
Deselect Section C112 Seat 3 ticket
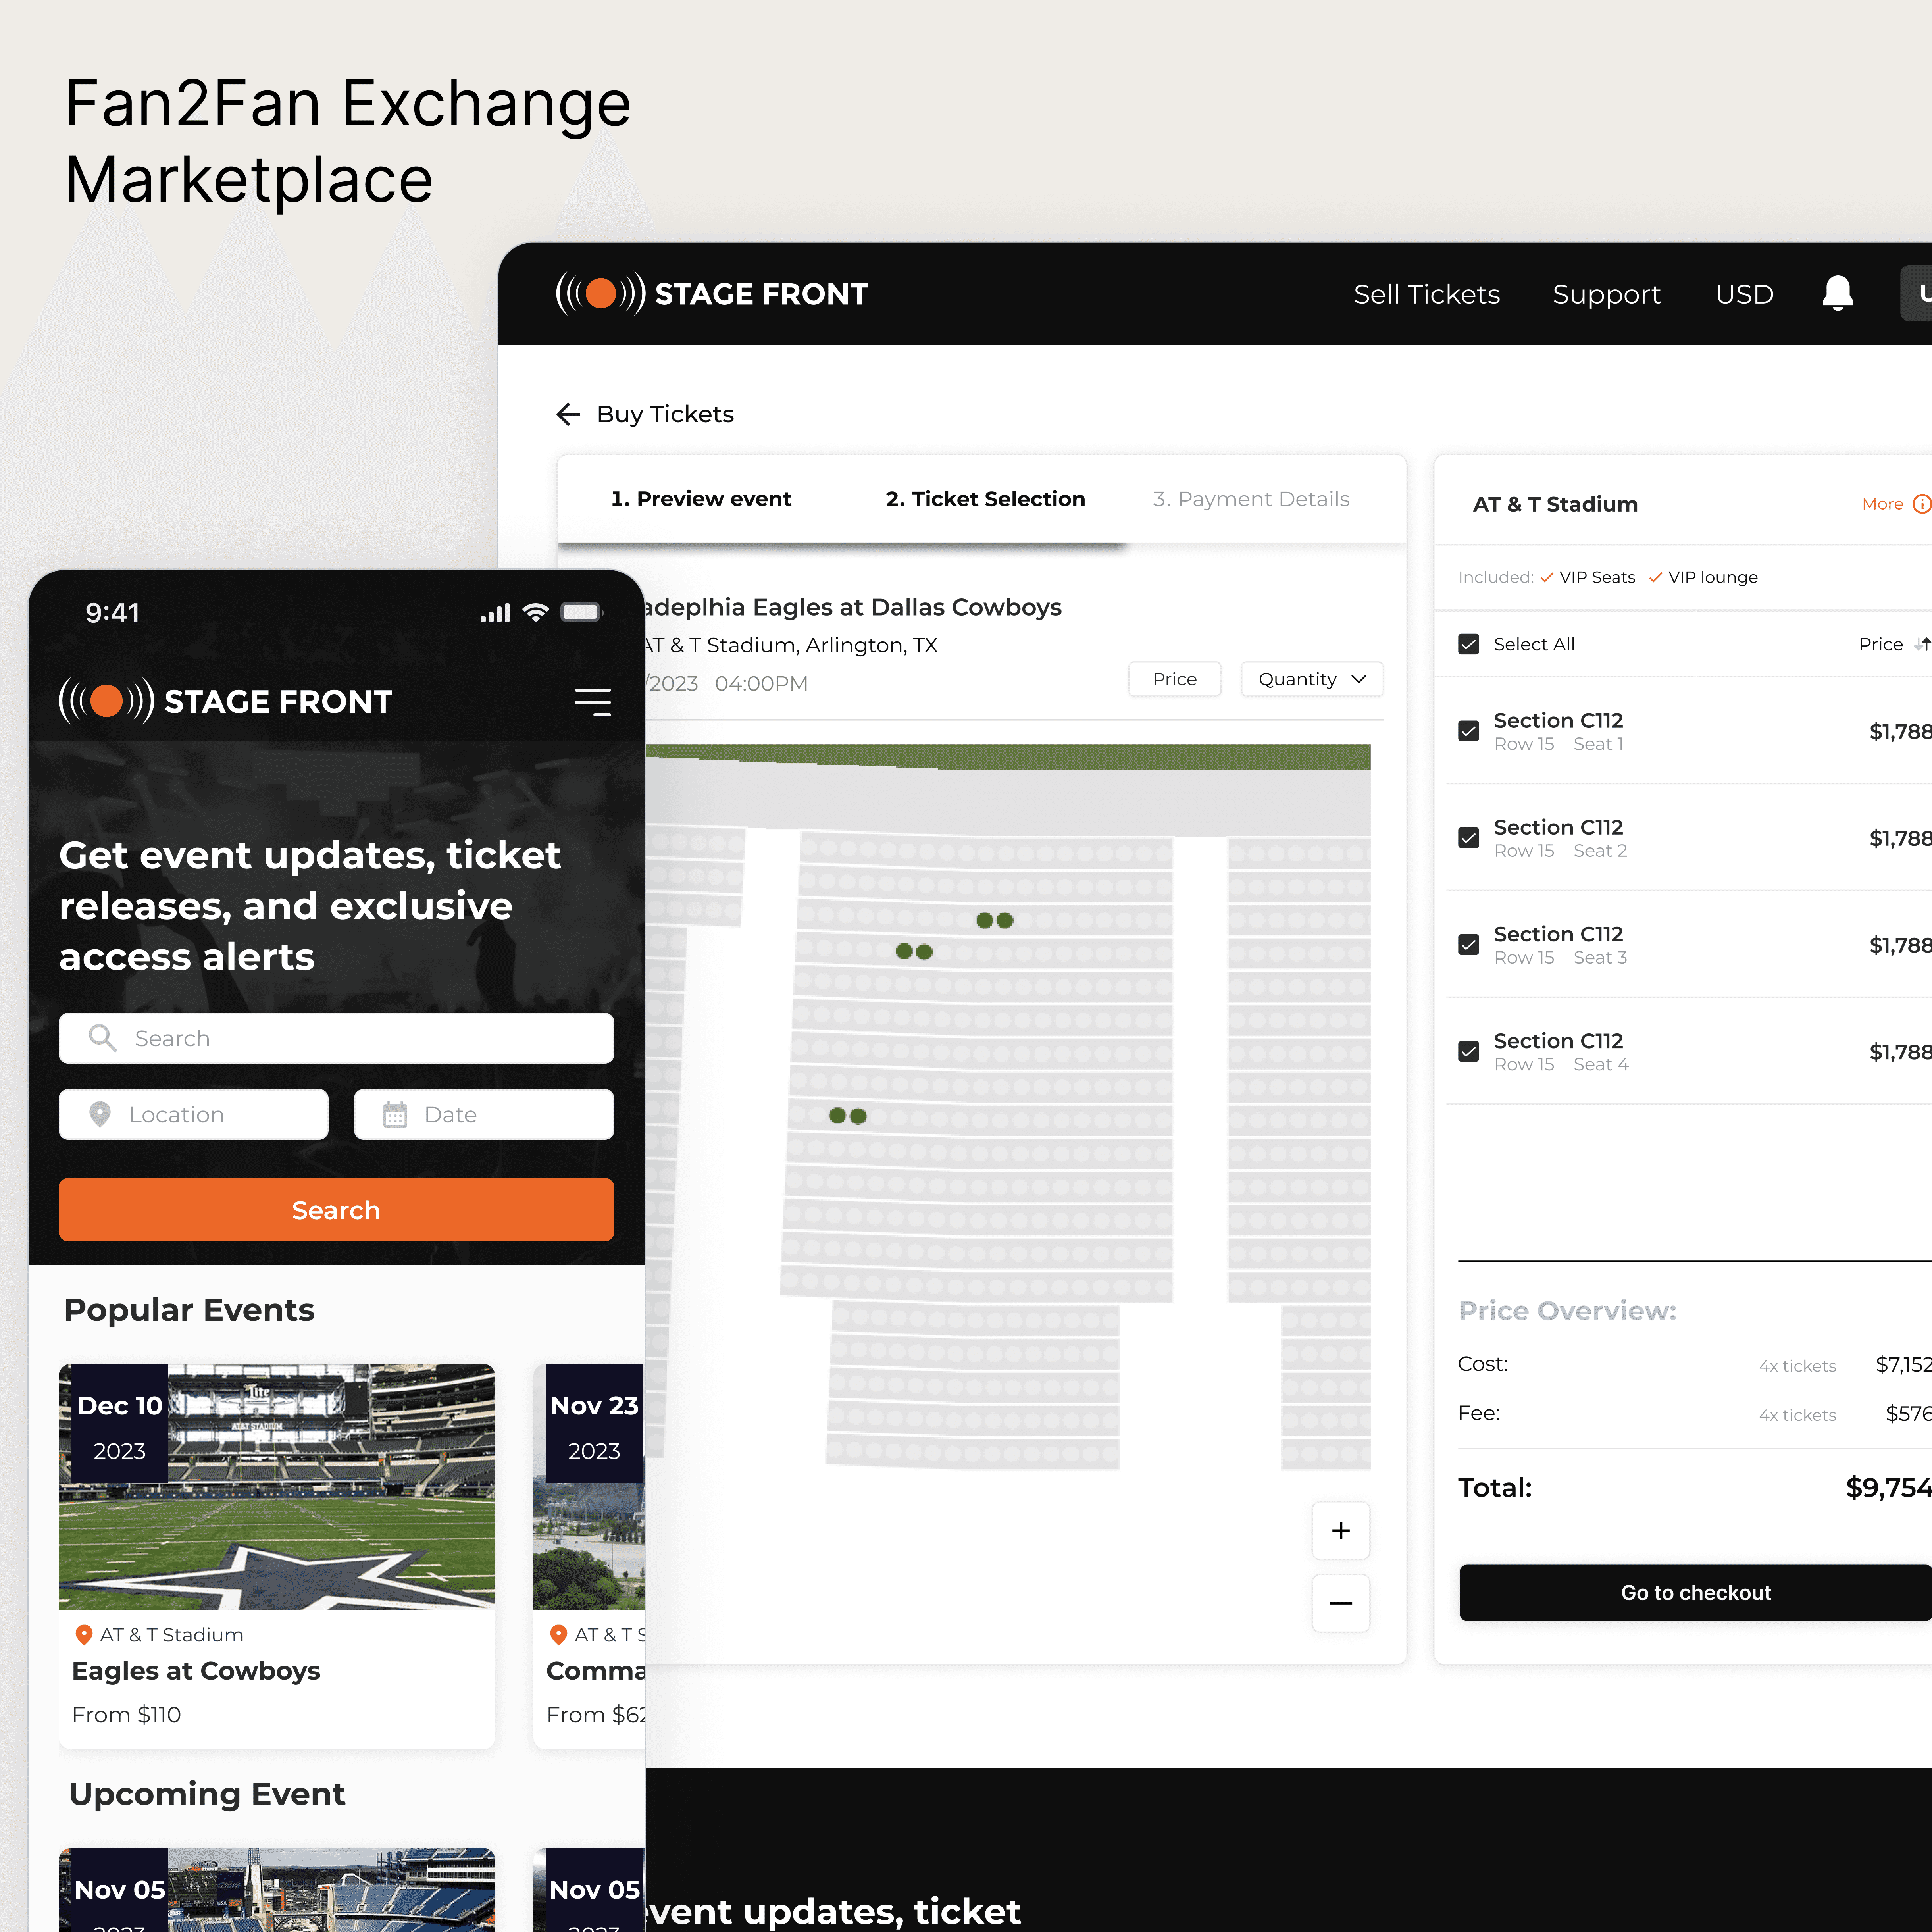[1468, 945]
